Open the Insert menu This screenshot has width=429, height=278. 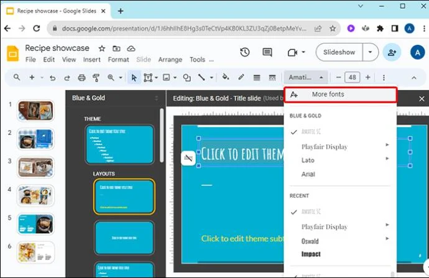[x=91, y=60]
